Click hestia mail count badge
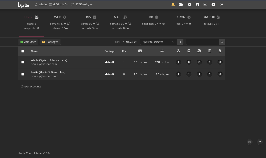This screenshot has height=158, width=266. [x=199, y=74]
